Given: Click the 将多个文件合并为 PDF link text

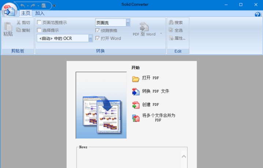Looking at the screenshot, I should (159, 117).
